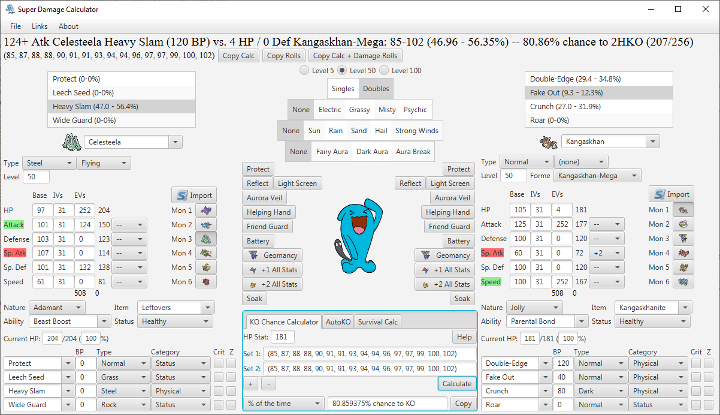
Task: Select left team Mon 2 icon
Action: click(x=206, y=224)
